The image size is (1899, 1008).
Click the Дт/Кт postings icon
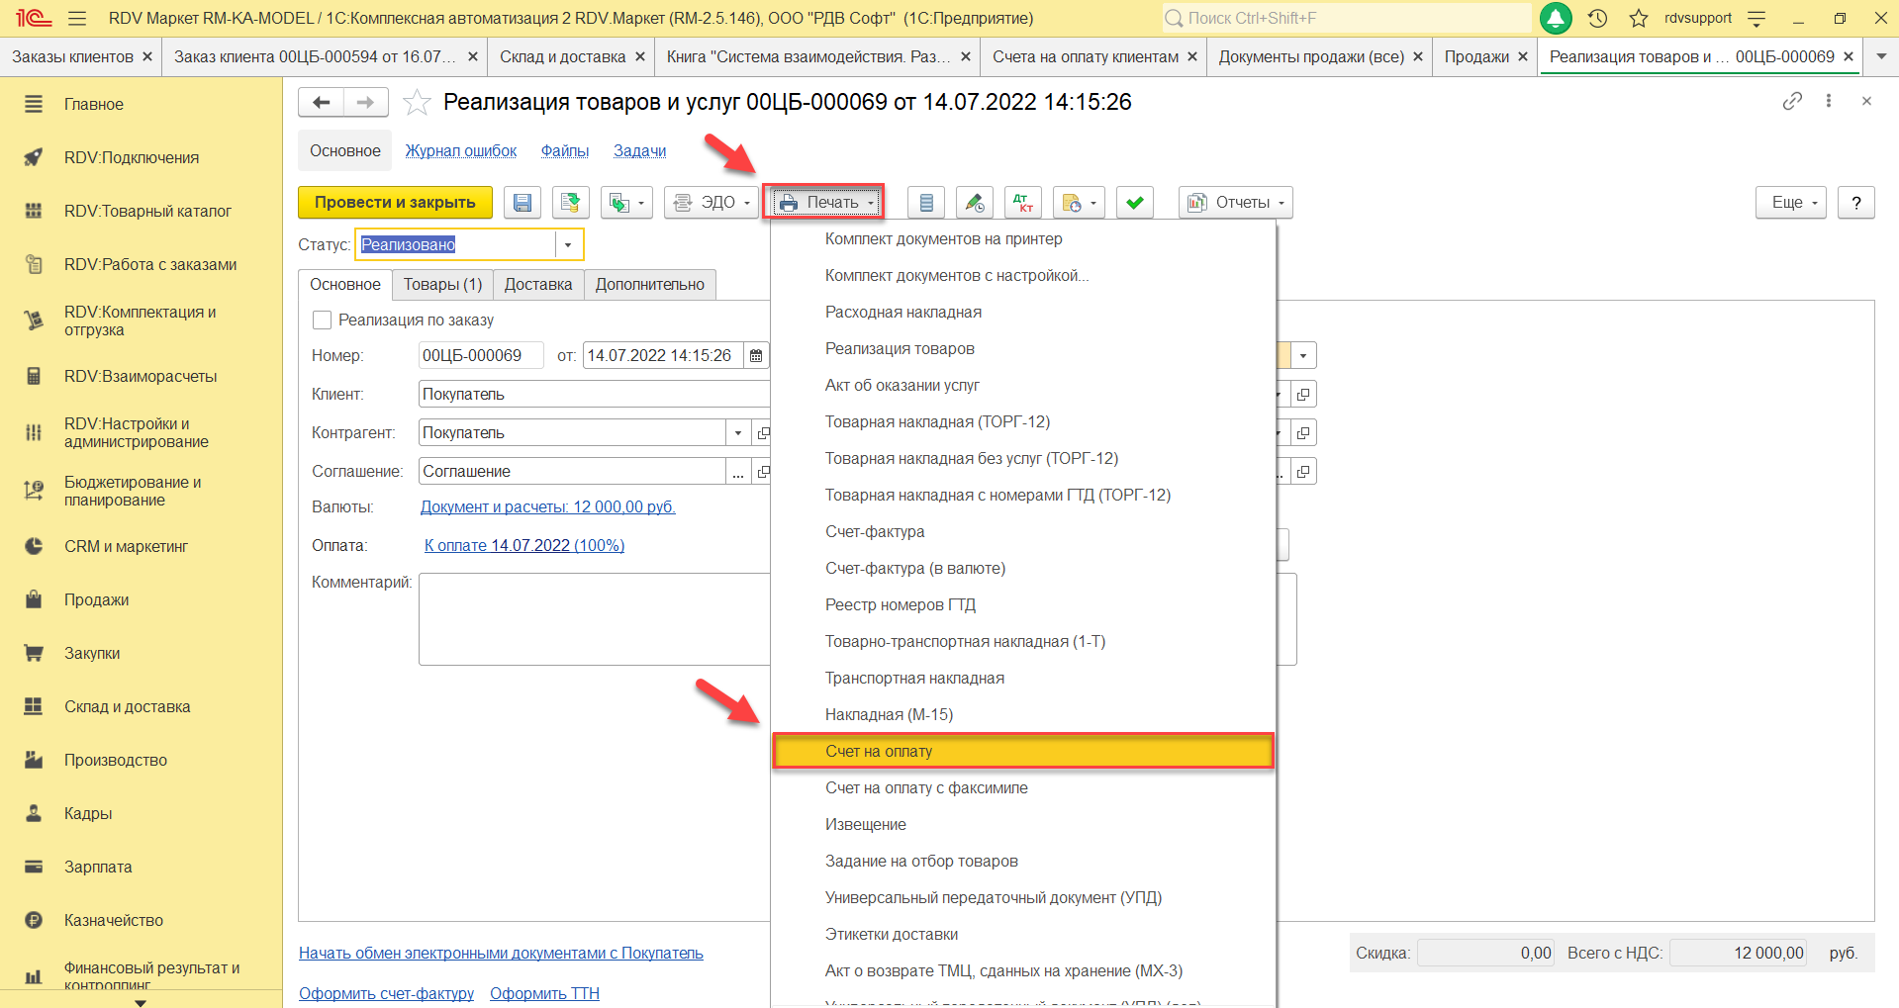(1022, 203)
